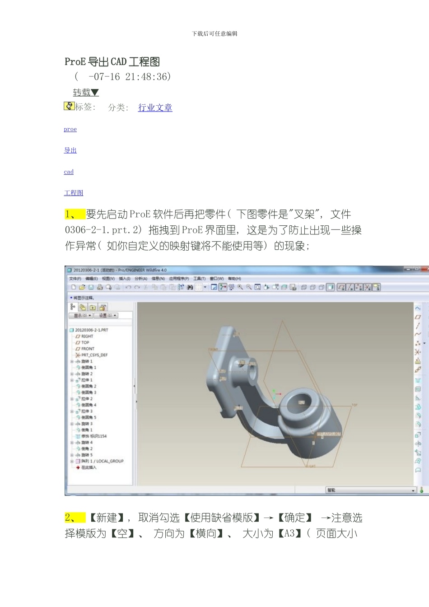Open the 文件(F) menu

(x=75, y=279)
